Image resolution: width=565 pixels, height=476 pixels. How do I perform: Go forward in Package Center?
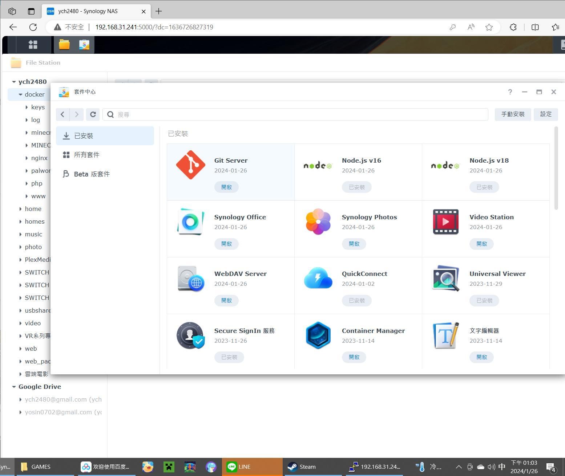(x=77, y=114)
